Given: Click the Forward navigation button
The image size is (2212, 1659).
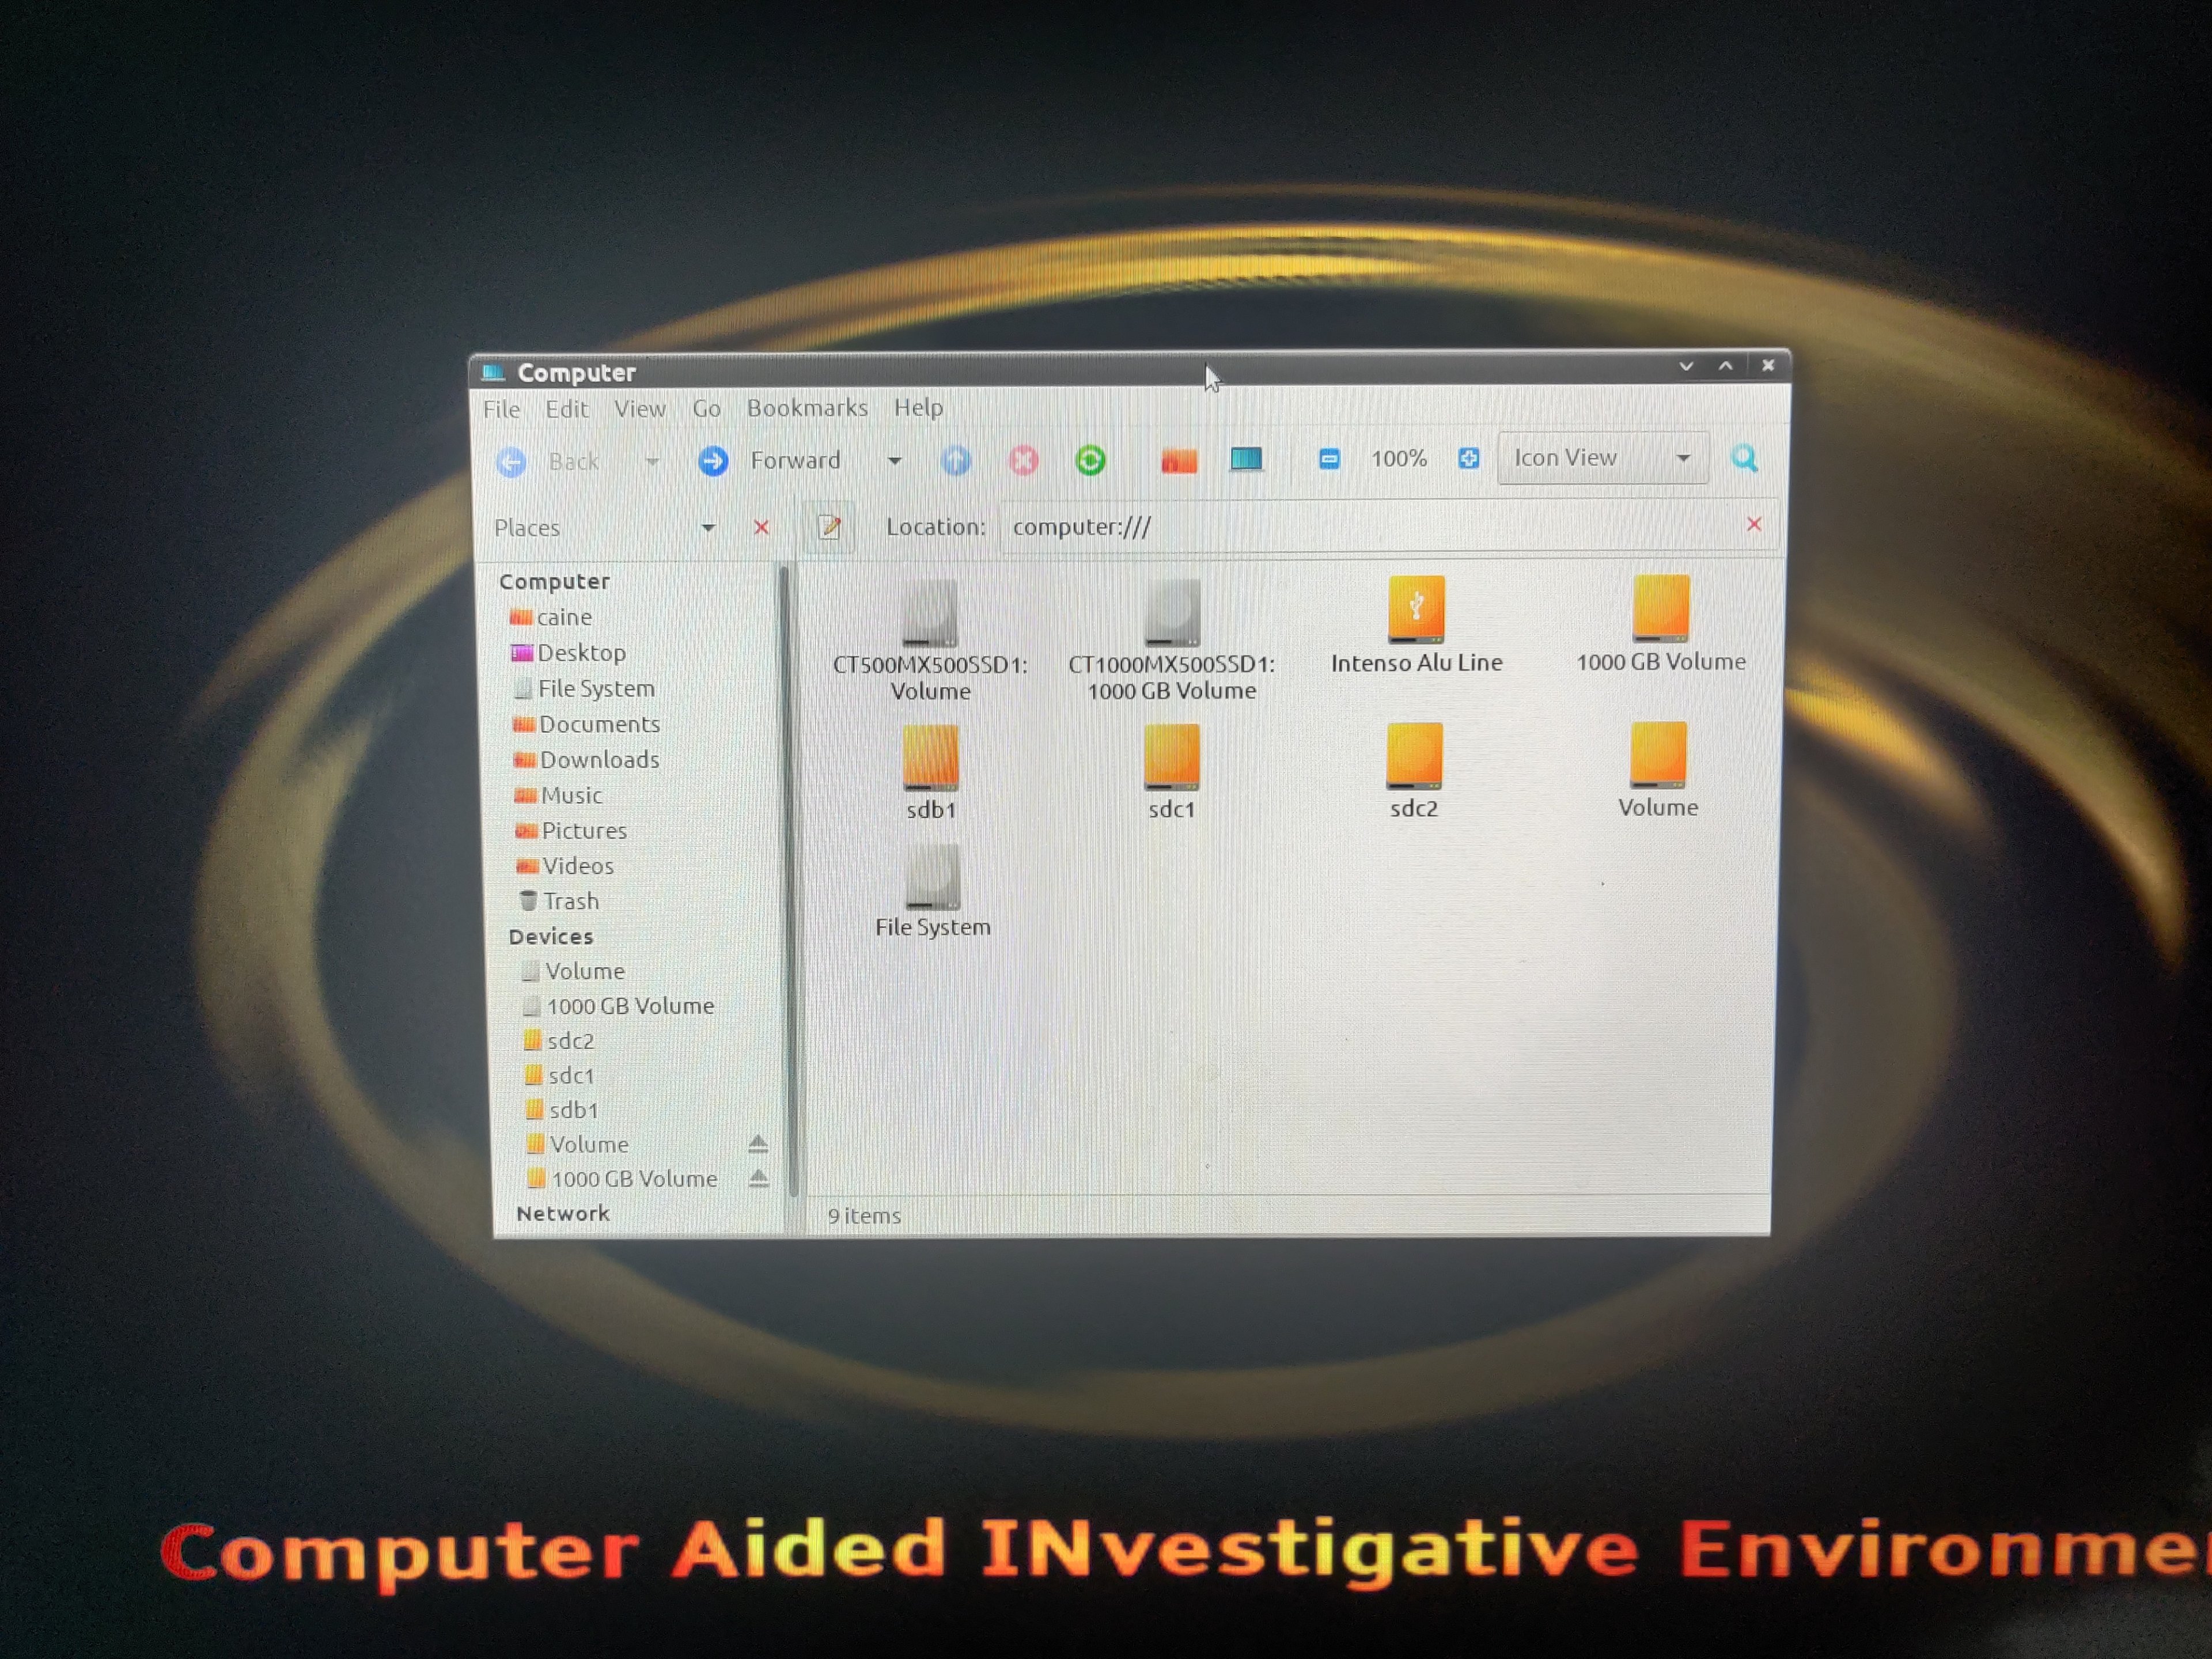Looking at the screenshot, I should point(713,461).
